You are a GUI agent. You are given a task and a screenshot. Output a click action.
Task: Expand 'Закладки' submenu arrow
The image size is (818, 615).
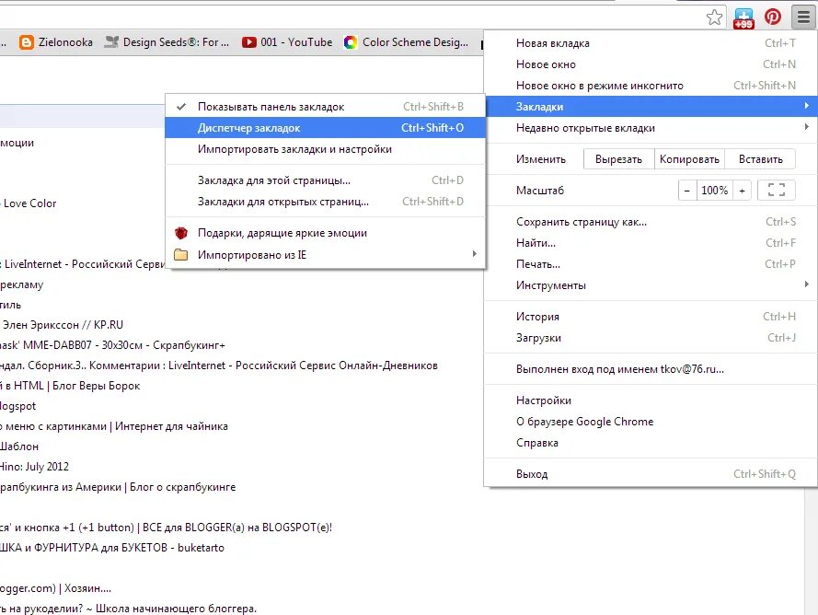pos(807,106)
